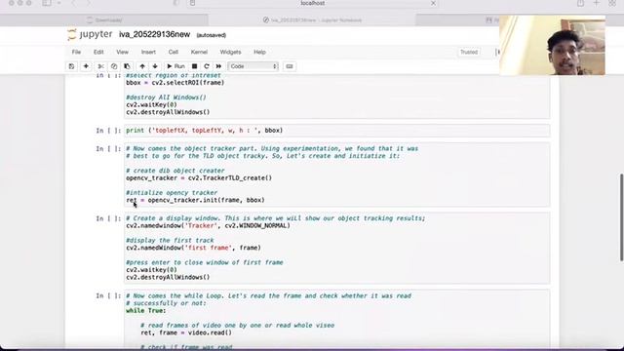Copy selected cells icon
The height and width of the screenshot is (351, 624).
click(x=114, y=66)
